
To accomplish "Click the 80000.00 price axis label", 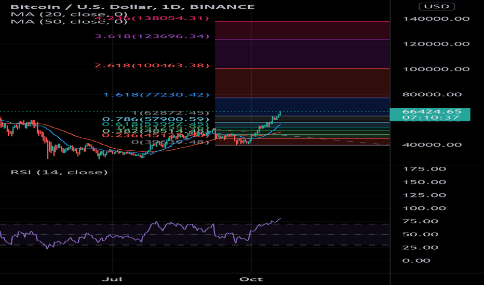I will 432,95.
